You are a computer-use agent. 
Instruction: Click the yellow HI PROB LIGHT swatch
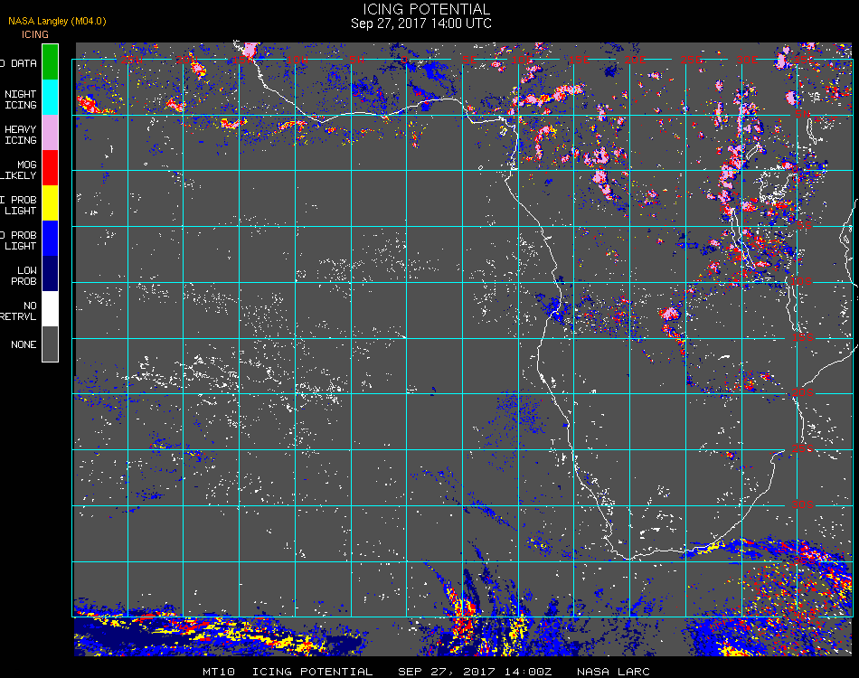point(50,203)
